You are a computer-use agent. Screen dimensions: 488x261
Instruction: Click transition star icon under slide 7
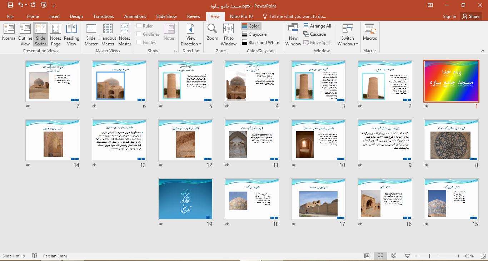[x=28, y=106]
